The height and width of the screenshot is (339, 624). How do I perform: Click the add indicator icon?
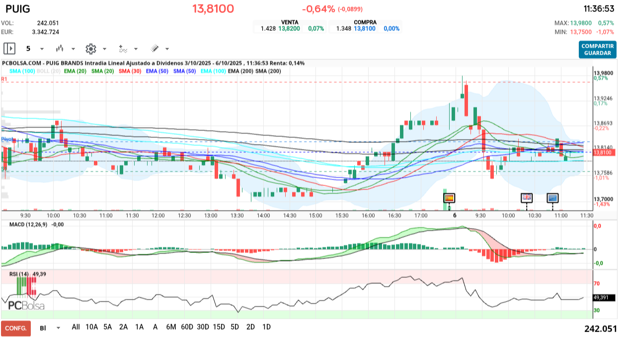tap(123, 49)
